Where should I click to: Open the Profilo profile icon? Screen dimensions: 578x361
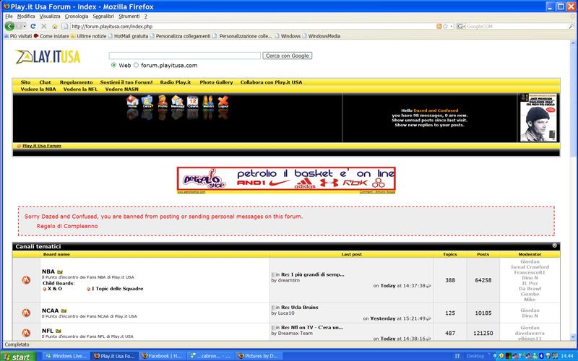[163, 102]
